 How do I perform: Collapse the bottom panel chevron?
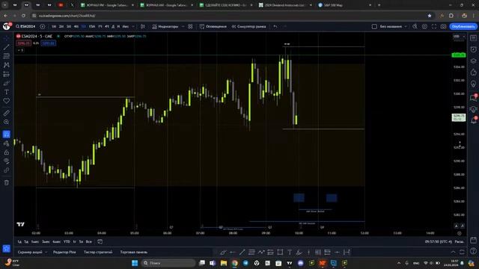tap(453, 252)
